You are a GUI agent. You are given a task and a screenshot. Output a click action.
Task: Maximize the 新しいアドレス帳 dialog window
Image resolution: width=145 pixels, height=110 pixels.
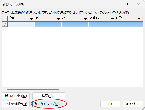coord(126,4)
